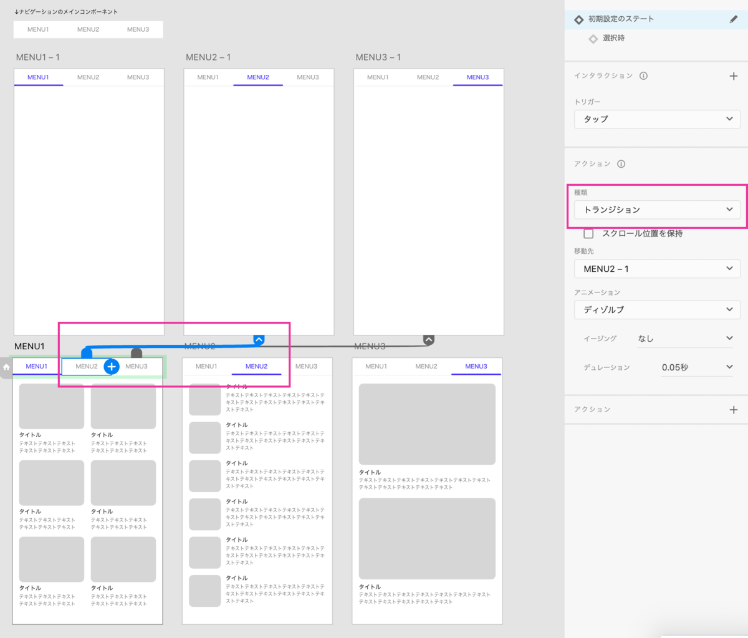Open the info icon next to インタラクション
748x638 pixels.
643,76
